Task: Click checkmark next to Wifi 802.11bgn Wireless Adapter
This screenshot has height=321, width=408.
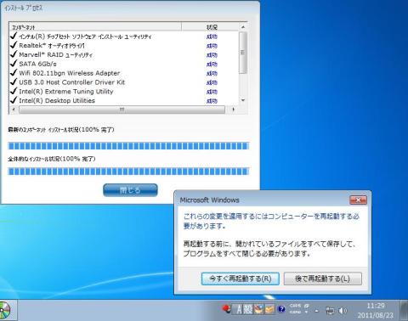Action: tap(14, 72)
